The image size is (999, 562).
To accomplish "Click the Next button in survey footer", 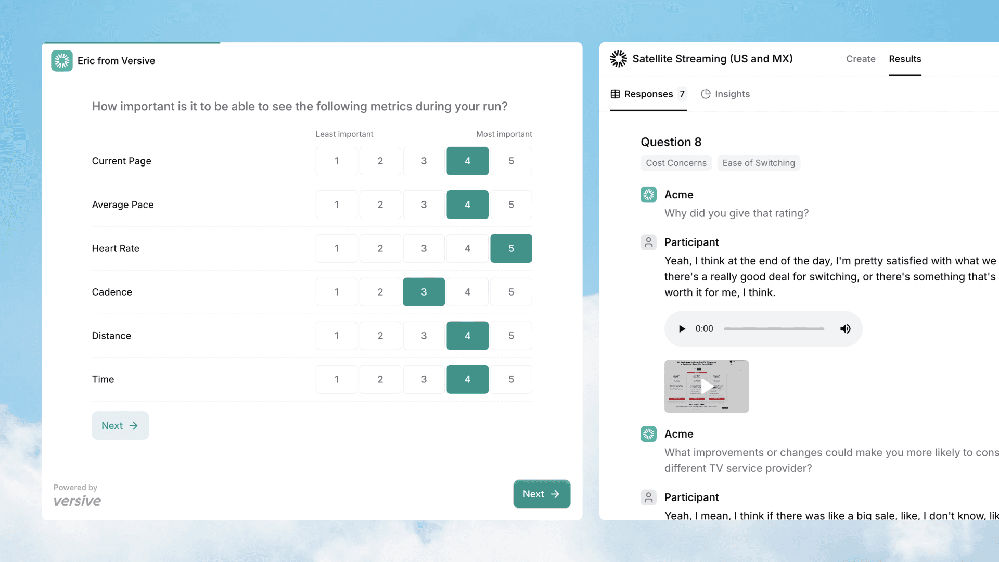I will coord(541,494).
